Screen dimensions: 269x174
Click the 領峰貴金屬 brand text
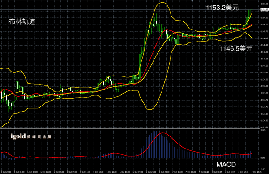pyautogui.click(x=39, y=136)
